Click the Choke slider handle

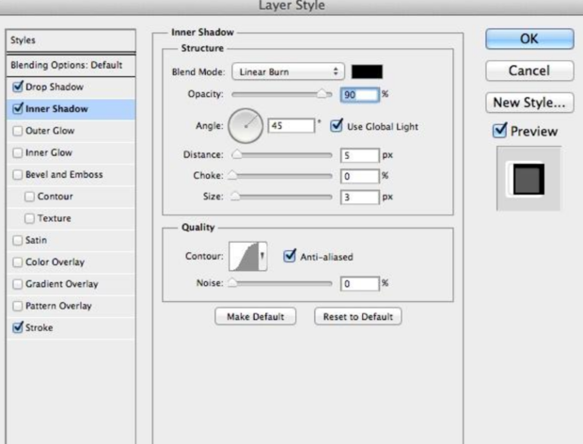[232, 175]
